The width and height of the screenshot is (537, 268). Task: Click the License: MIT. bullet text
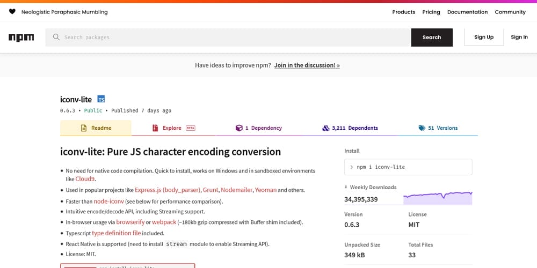[x=81, y=254]
